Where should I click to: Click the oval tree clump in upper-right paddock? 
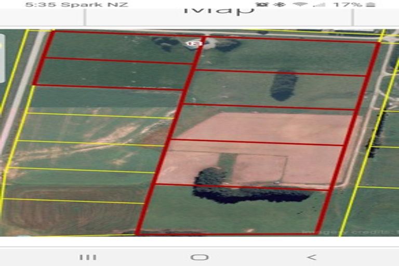pos(284,86)
